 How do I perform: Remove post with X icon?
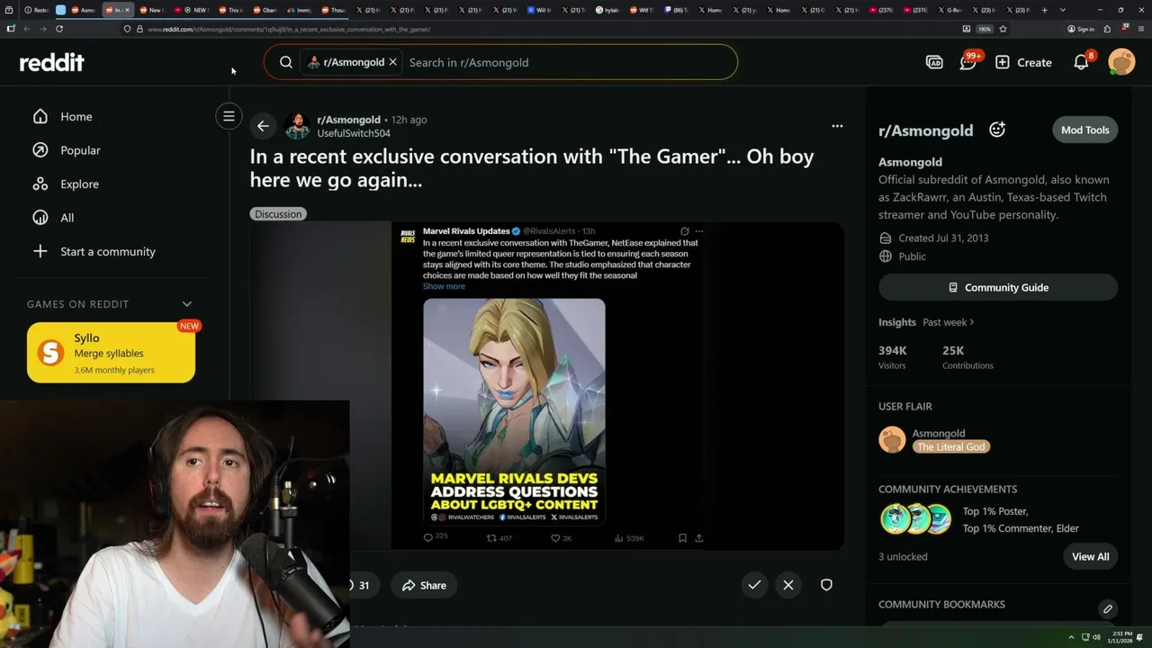click(x=788, y=585)
